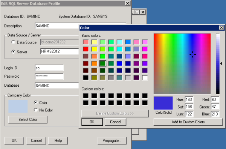This screenshot has height=149, width=226.
Task: Choose the No Color radio option
Action: tap(35, 110)
